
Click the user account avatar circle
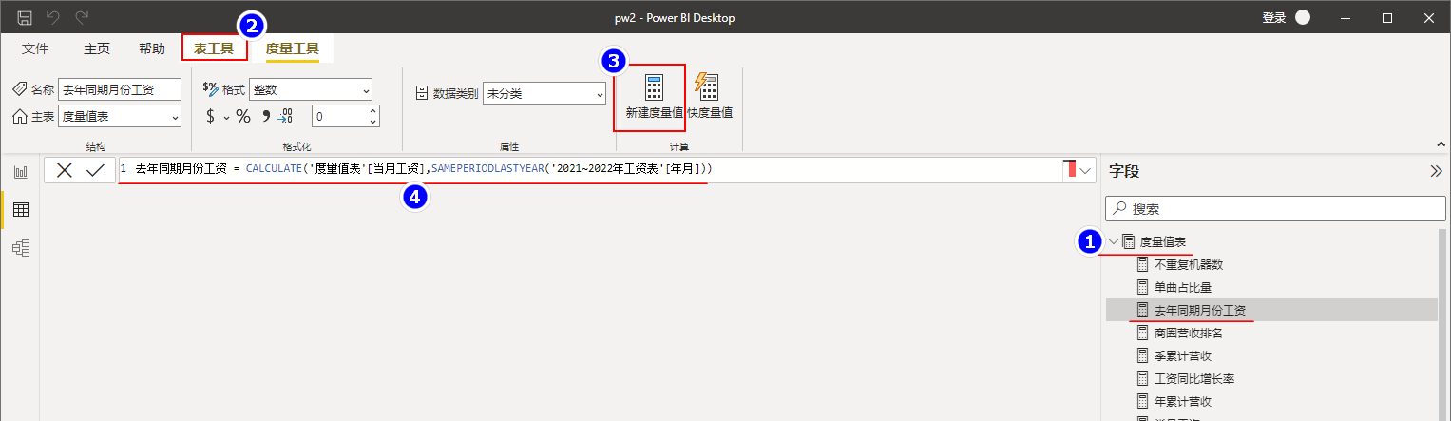point(1303,17)
